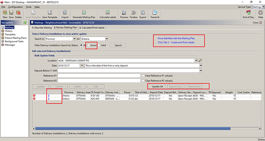Expand the deposit date description dropdown

(x=201, y=65)
